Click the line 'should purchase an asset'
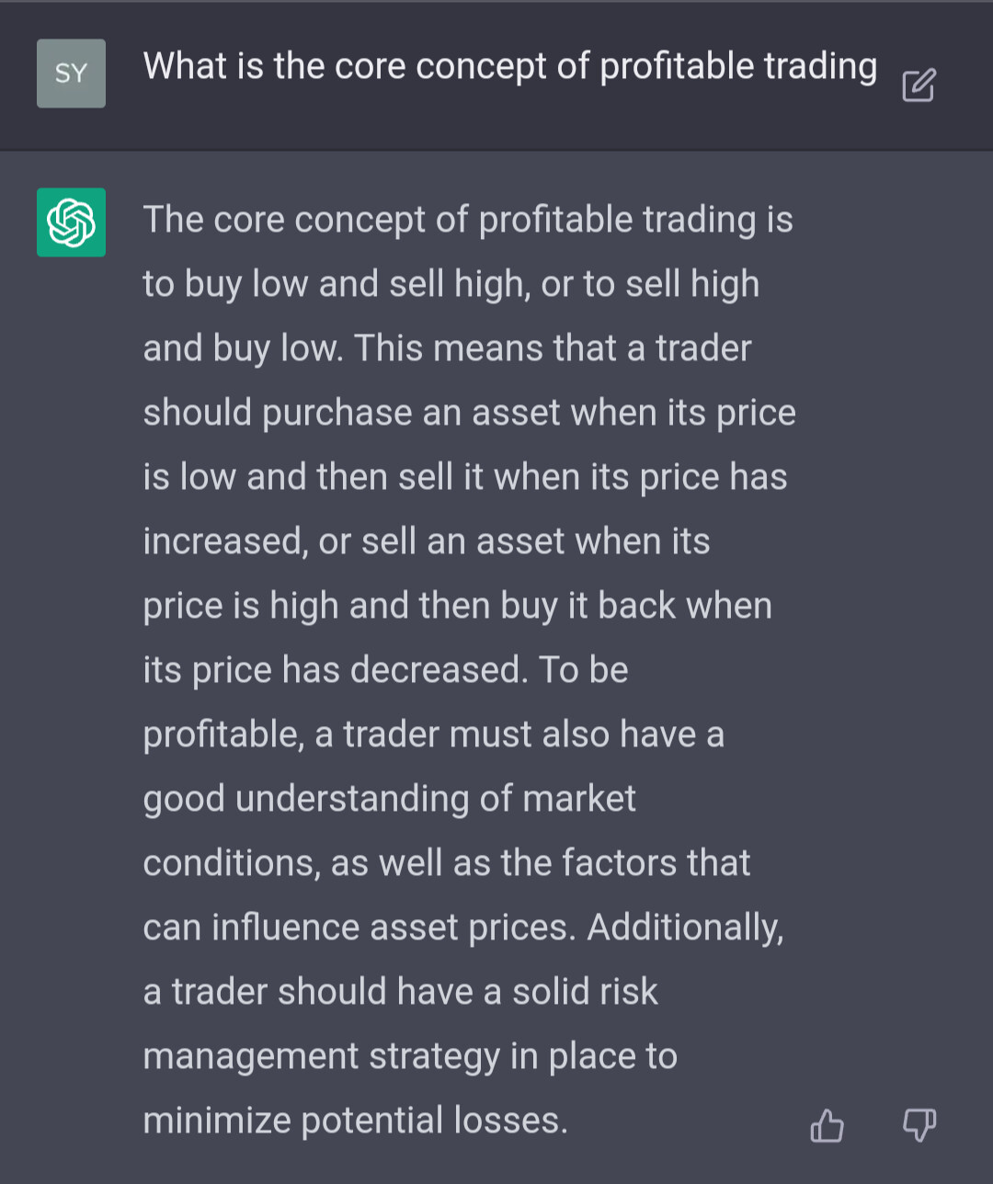This screenshot has height=1184, width=993. [470, 414]
